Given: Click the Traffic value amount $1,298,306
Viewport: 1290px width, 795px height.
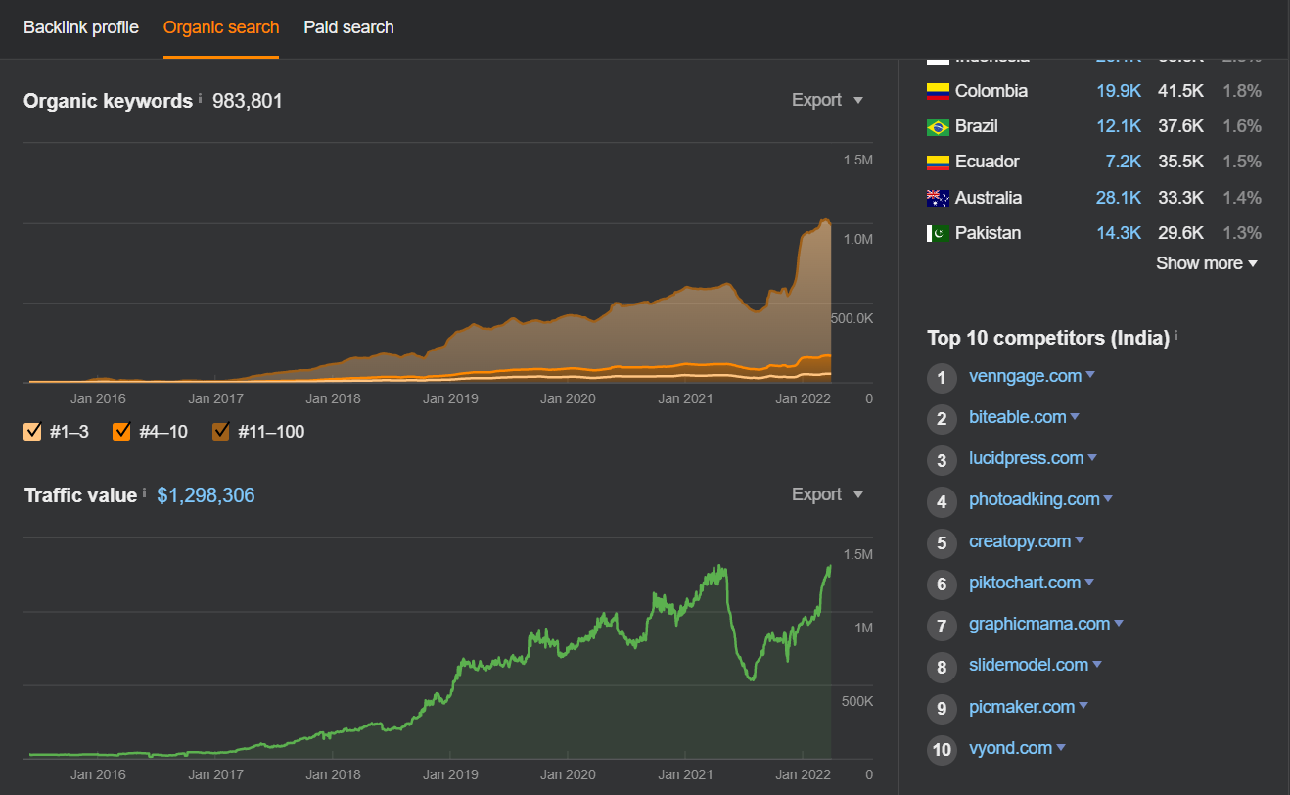Looking at the screenshot, I should click(x=206, y=495).
